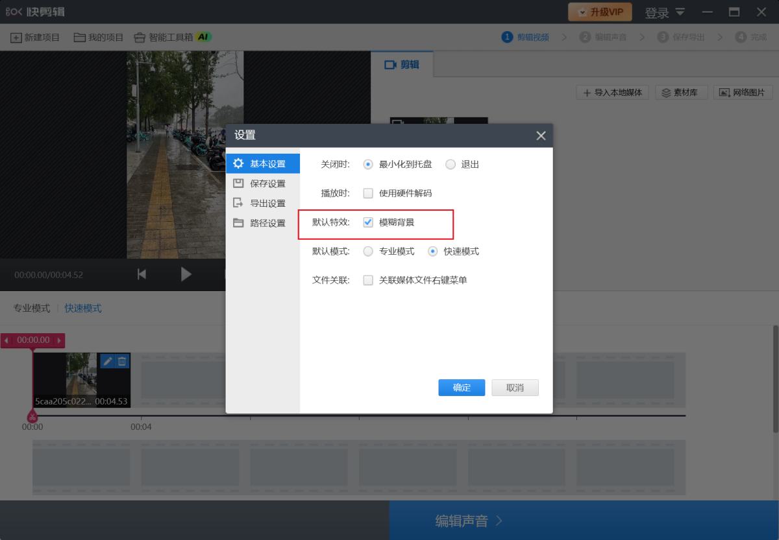Jump to previous frame in player
The height and width of the screenshot is (540, 779).
[142, 274]
